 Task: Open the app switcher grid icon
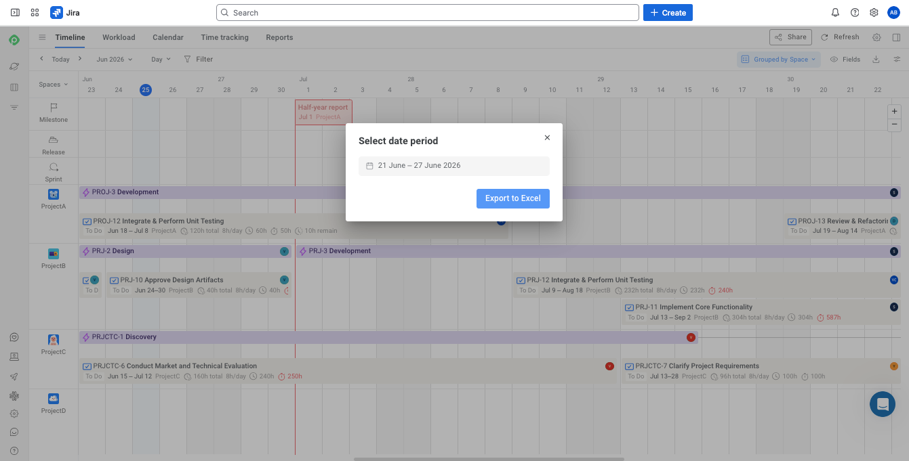(35, 12)
